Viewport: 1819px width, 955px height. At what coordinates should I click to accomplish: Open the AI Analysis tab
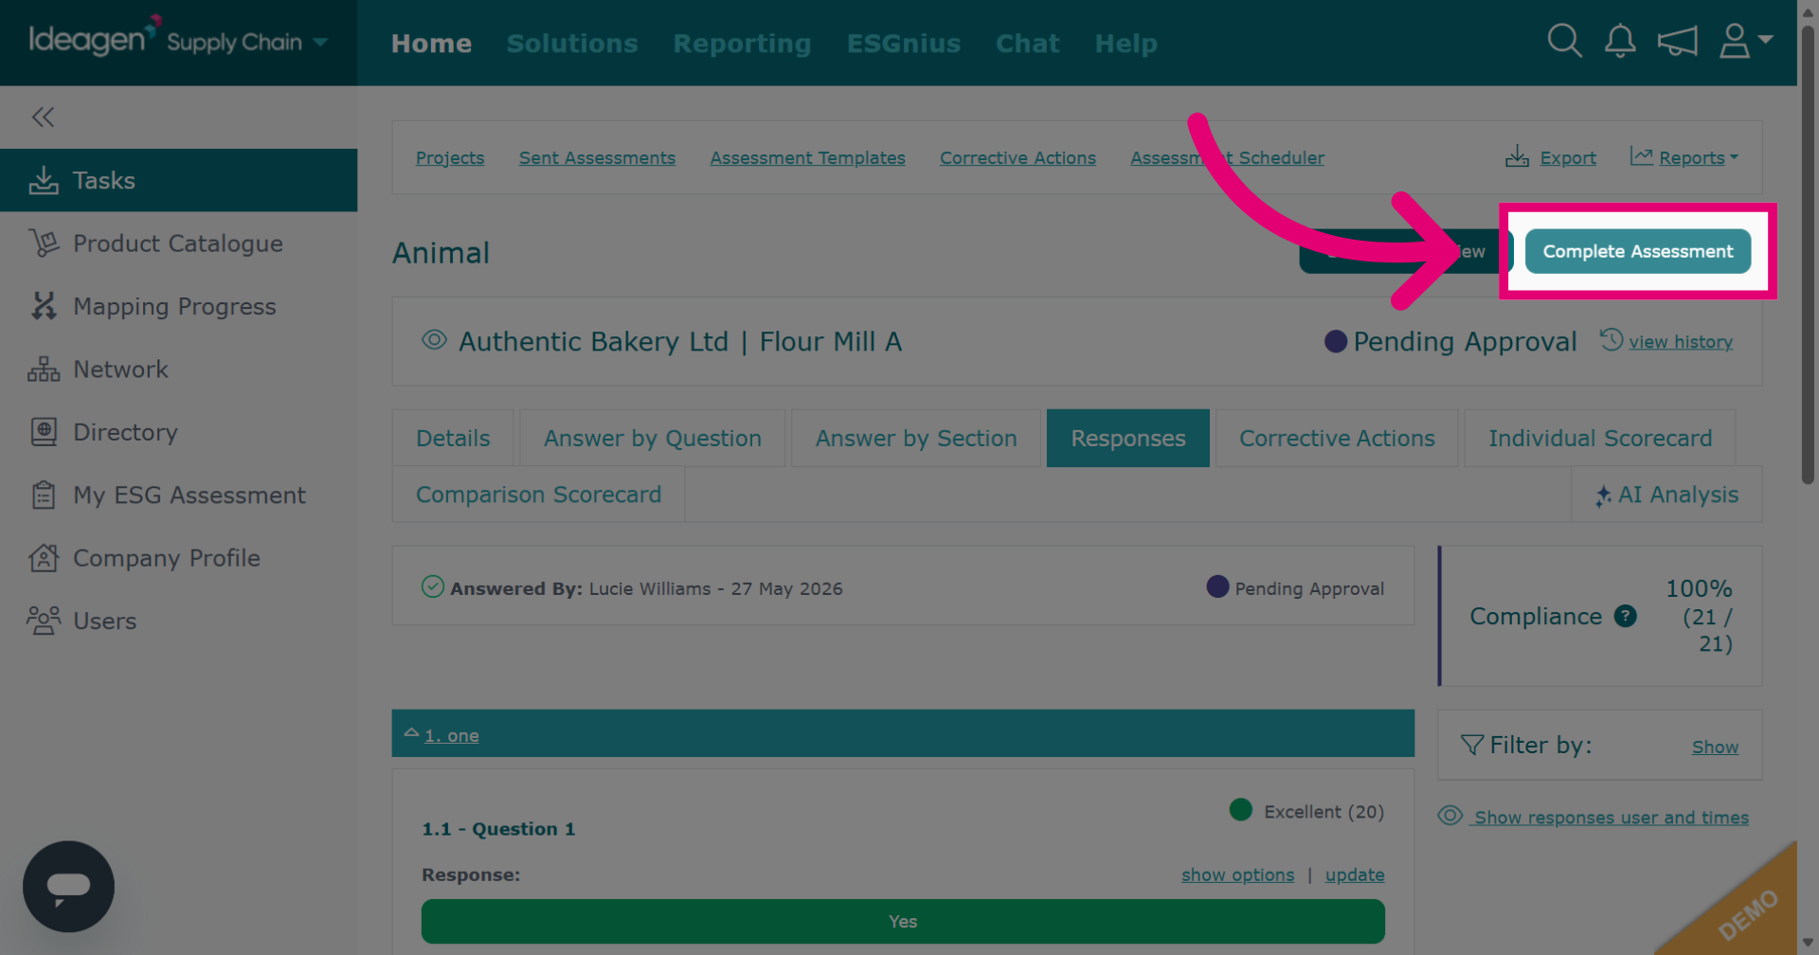[x=1666, y=495]
